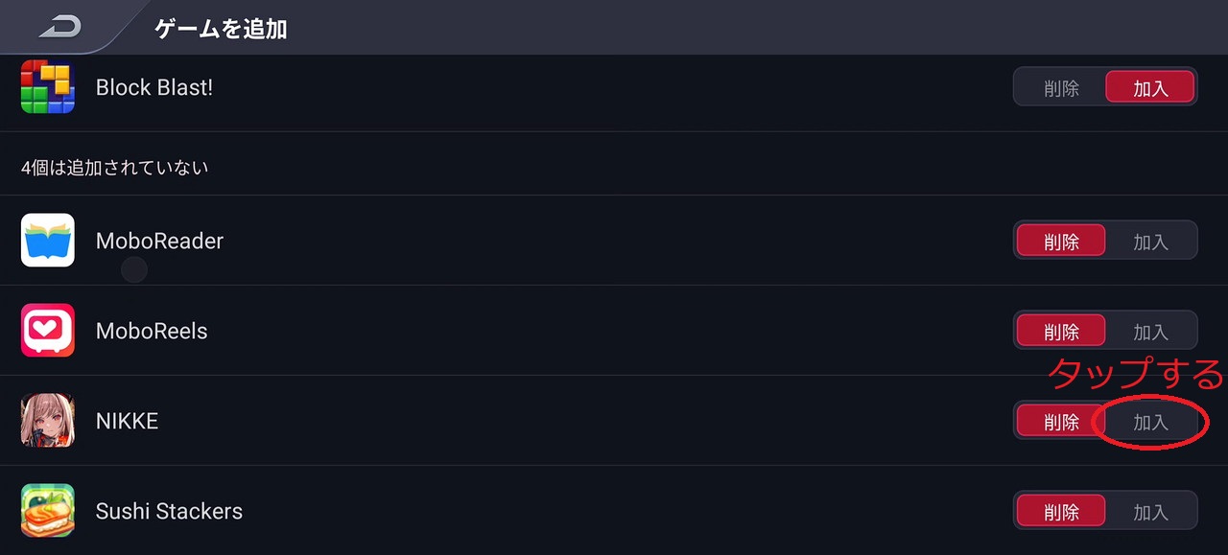Tap the NIKKE character icon
Viewport: 1228px width, 555px height.
click(48, 421)
